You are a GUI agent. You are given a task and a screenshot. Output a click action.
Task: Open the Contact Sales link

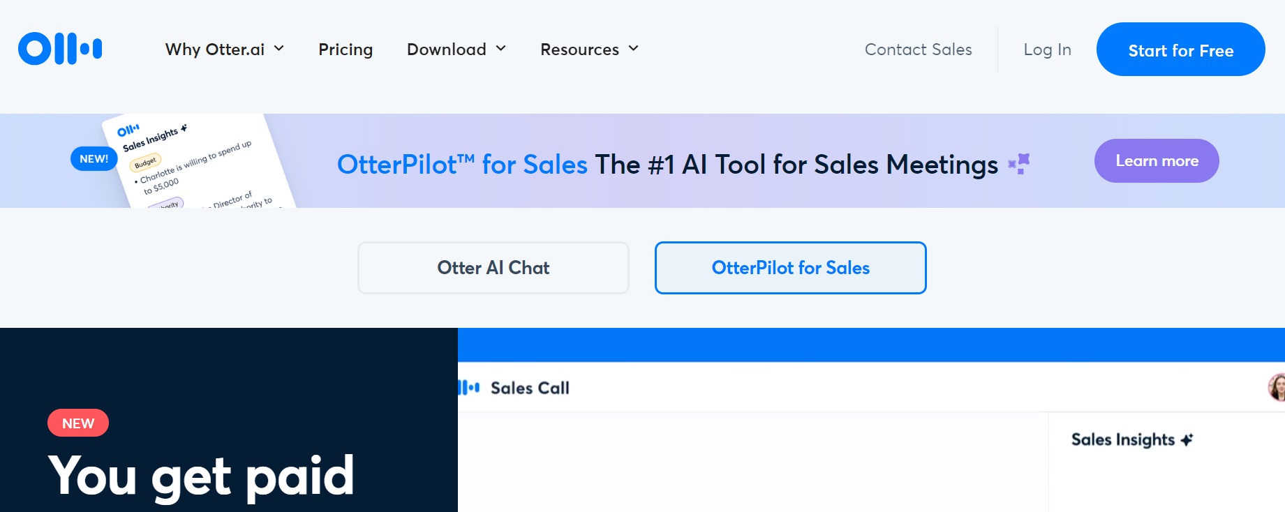(919, 50)
